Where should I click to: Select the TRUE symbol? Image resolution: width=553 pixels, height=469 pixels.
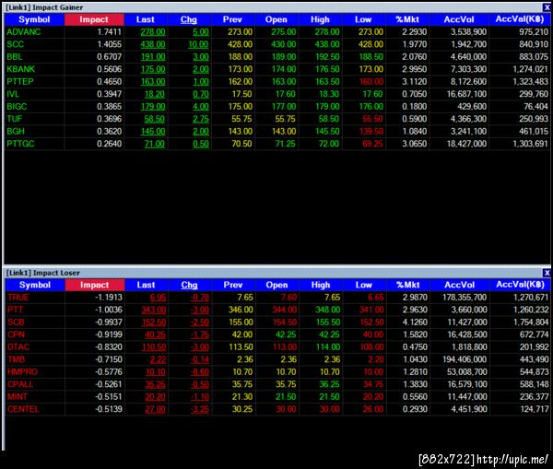18,298
